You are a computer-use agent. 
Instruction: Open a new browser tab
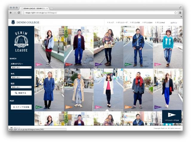pyautogui.click(x=51, y=9)
